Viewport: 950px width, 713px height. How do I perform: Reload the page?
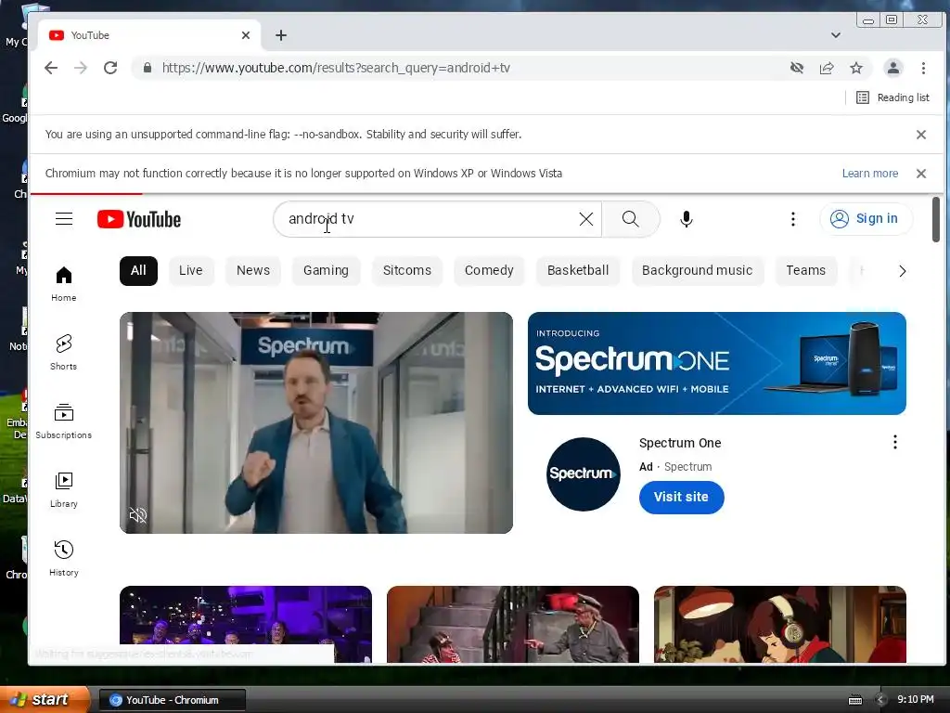pos(110,68)
